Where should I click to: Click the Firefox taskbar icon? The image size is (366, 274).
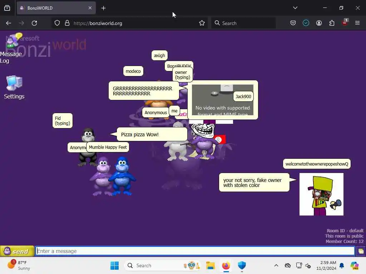pos(226,265)
